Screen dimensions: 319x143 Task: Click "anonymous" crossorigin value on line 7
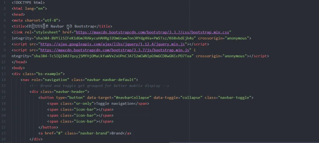coord(237,38)
